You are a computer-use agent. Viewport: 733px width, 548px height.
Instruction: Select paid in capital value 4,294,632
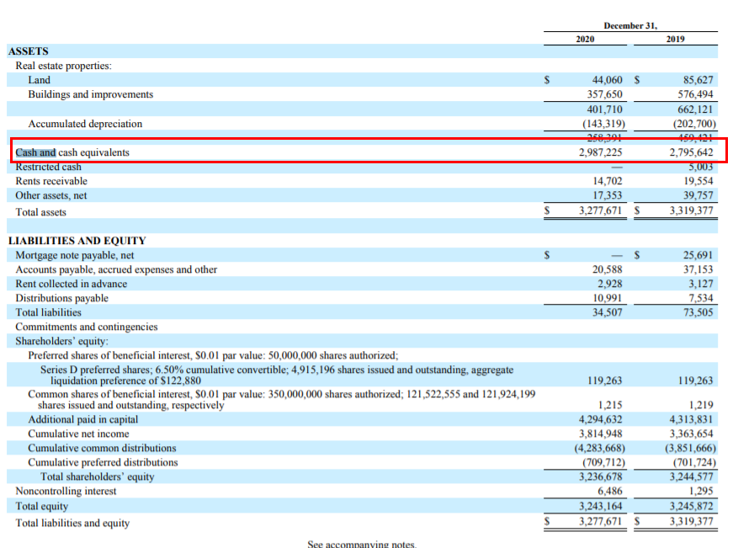click(x=600, y=419)
